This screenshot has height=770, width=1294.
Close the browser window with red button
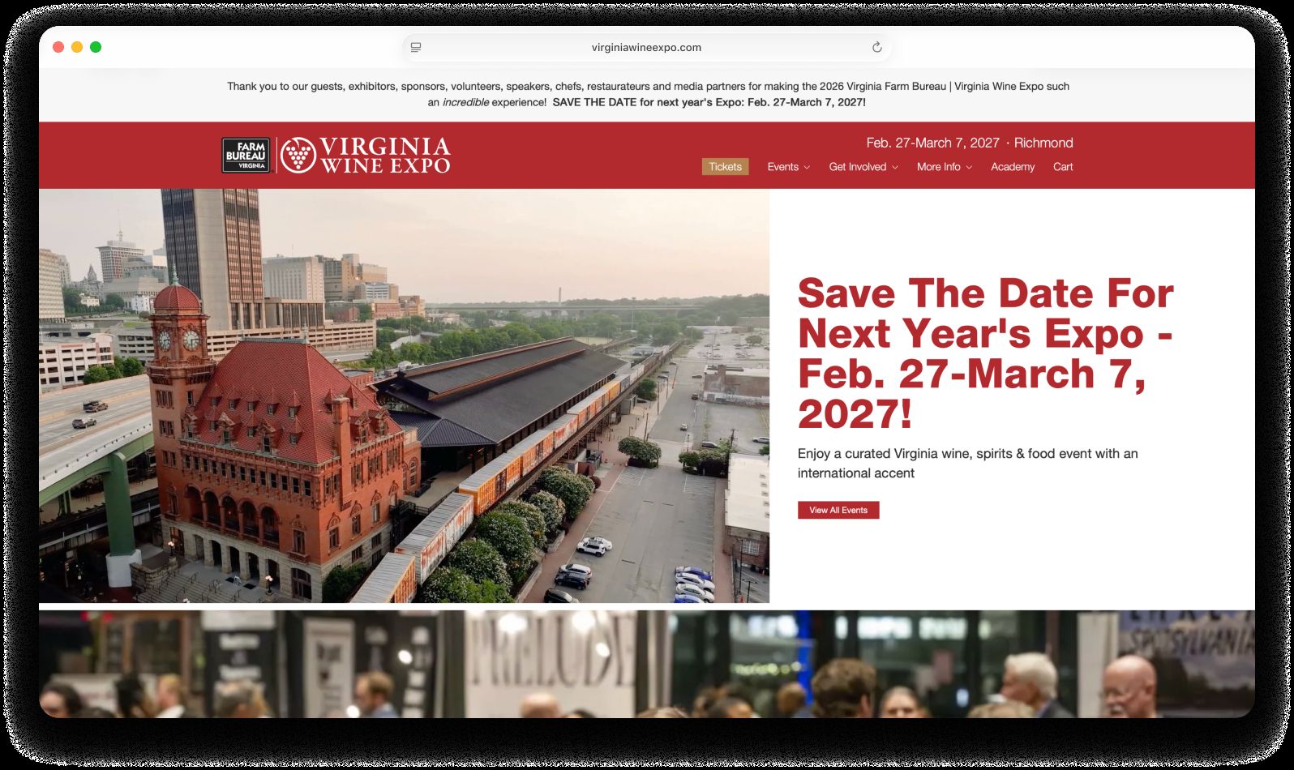tap(58, 47)
